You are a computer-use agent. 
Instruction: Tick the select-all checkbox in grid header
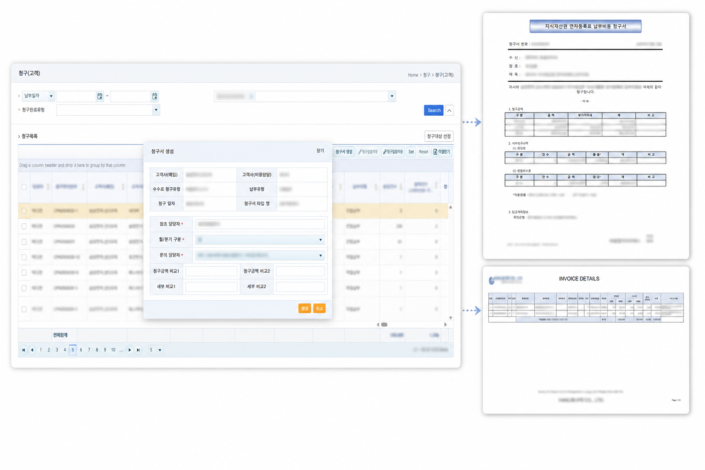24,187
